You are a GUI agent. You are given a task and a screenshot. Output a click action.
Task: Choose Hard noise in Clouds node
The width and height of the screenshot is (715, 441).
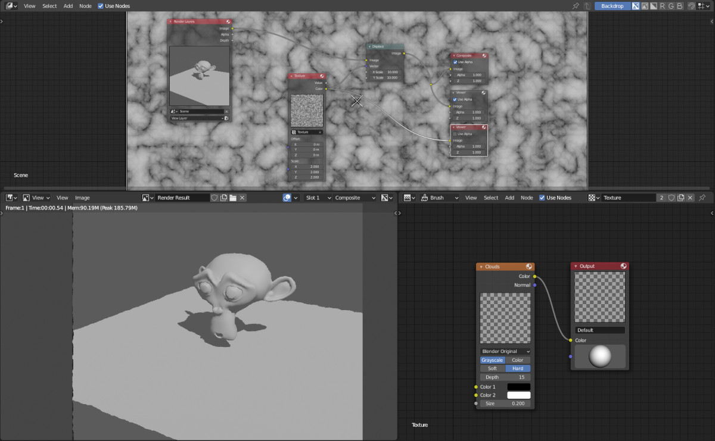pos(518,368)
